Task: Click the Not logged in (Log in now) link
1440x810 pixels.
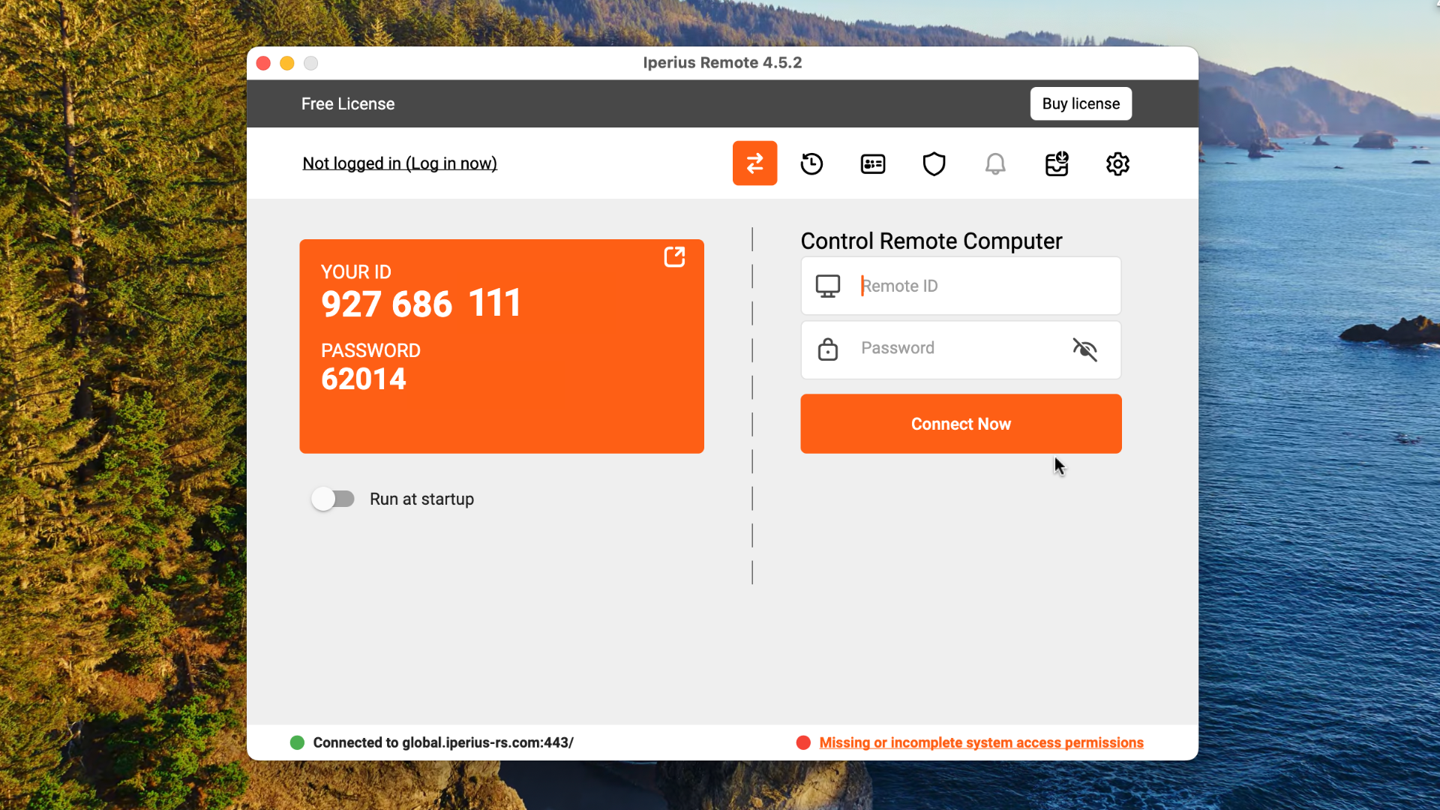Action: (x=400, y=163)
